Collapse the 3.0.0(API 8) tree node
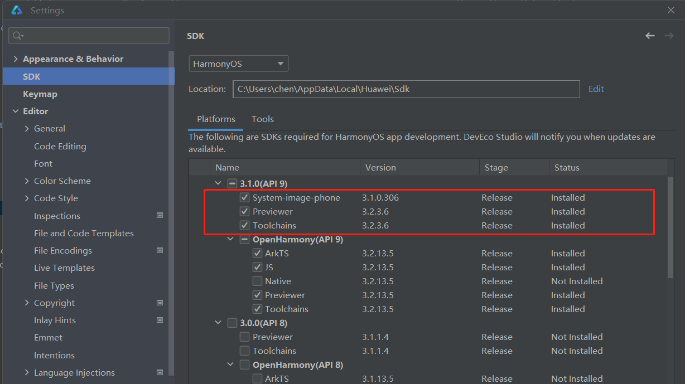The height and width of the screenshot is (384, 685). [x=218, y=323]
